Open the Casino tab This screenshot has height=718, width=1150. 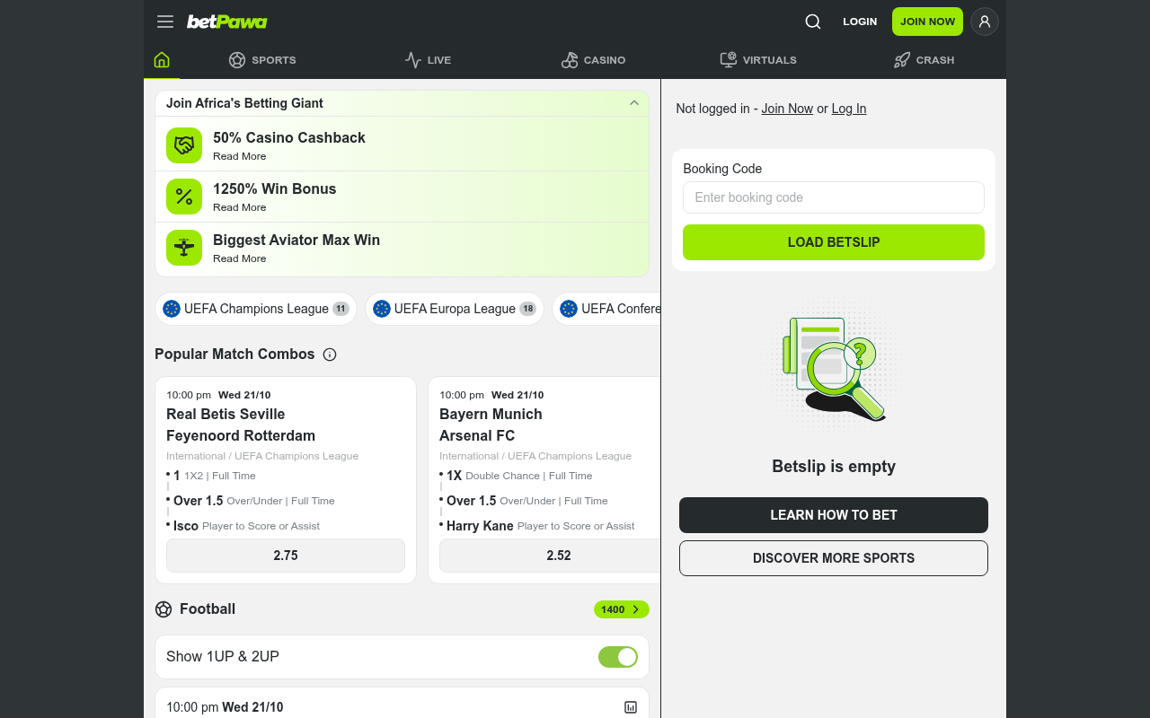click(593, 60)
